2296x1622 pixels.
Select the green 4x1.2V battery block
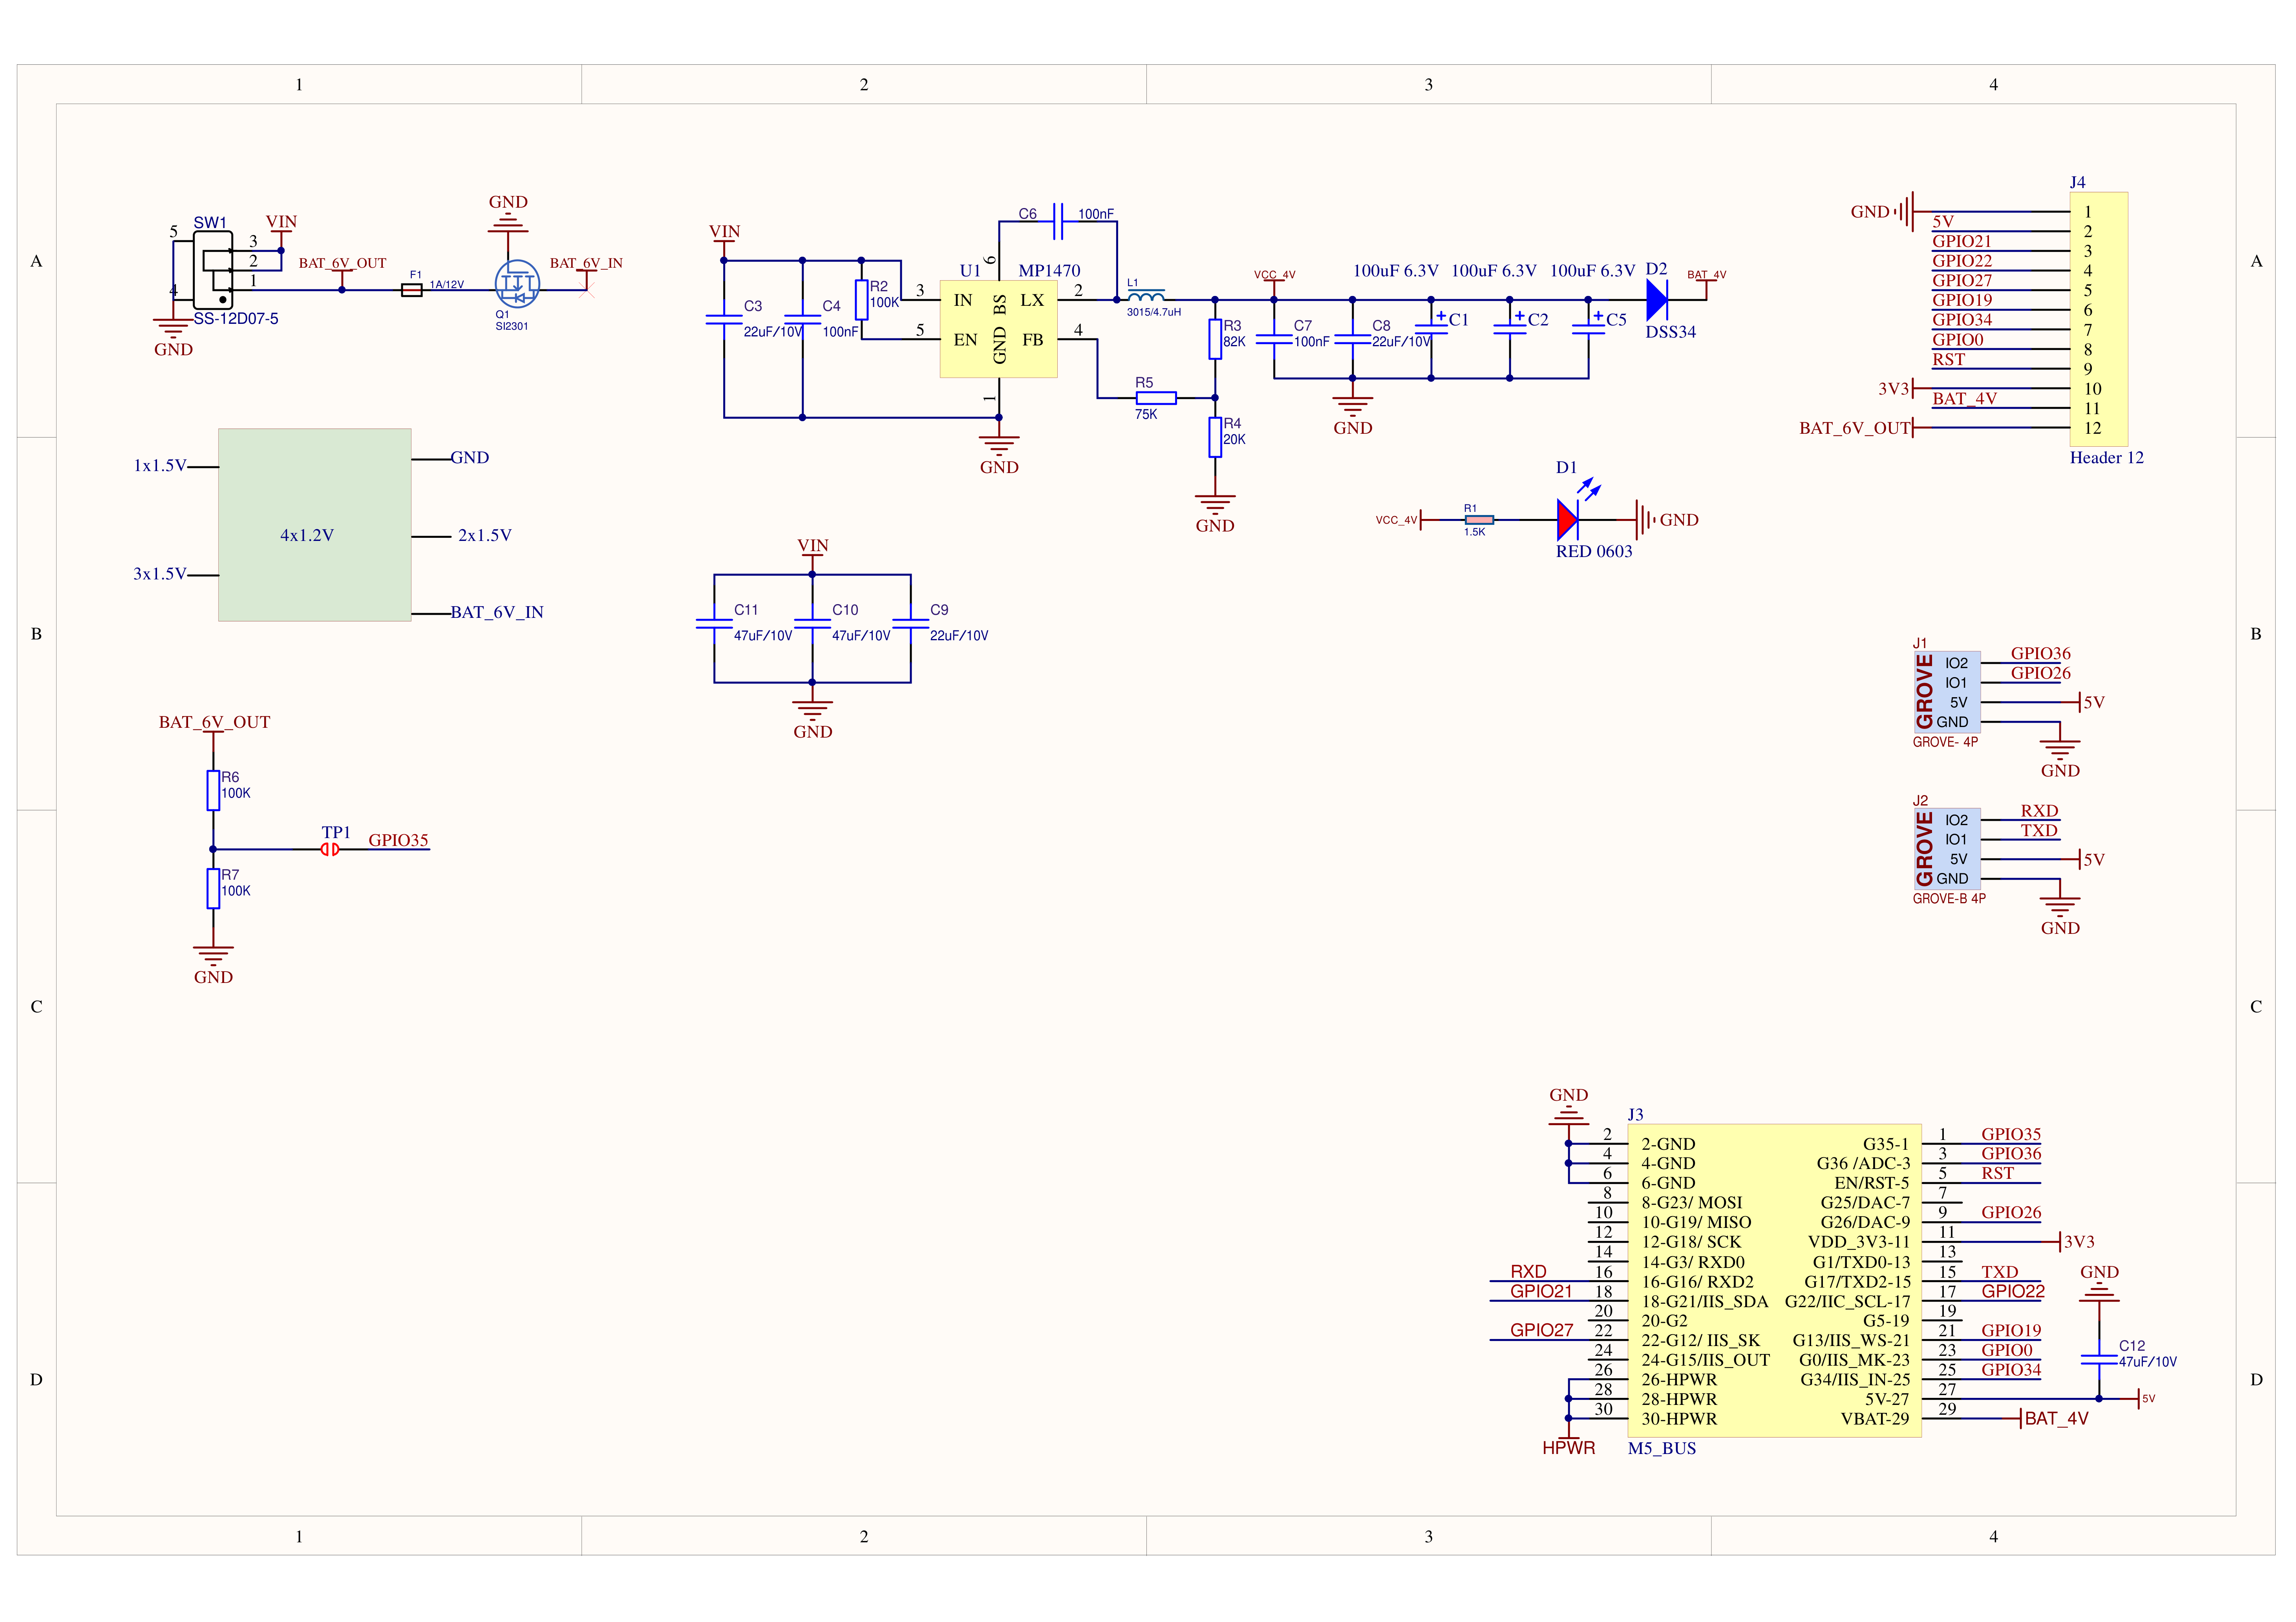(x=314, y=525)
